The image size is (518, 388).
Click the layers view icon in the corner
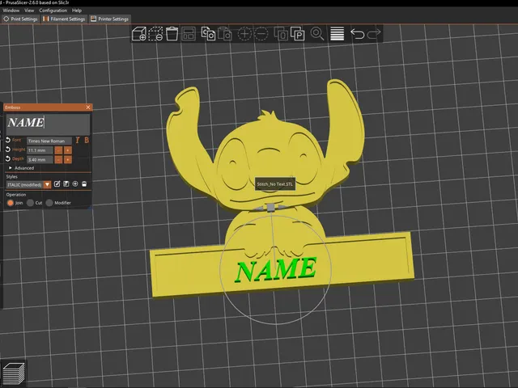14,373
